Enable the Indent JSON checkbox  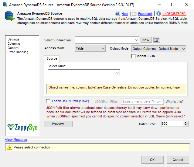click(x=134, y=56)
